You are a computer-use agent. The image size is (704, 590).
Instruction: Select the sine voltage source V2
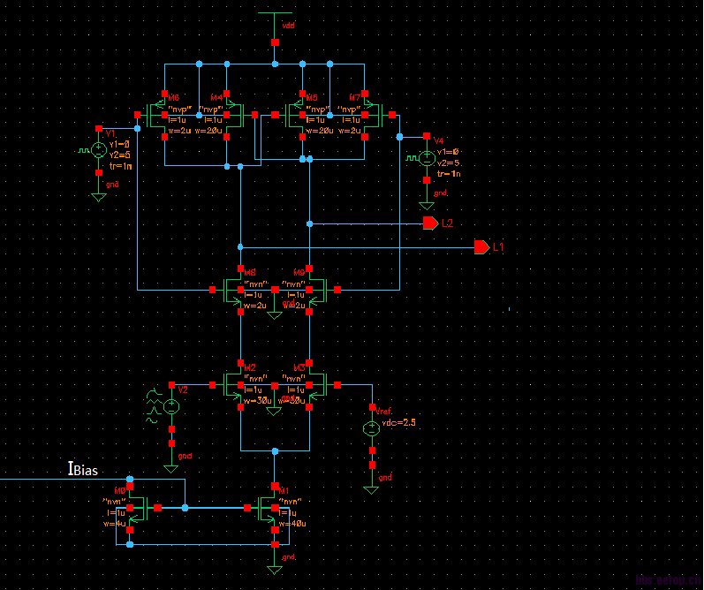coord(171,406)
